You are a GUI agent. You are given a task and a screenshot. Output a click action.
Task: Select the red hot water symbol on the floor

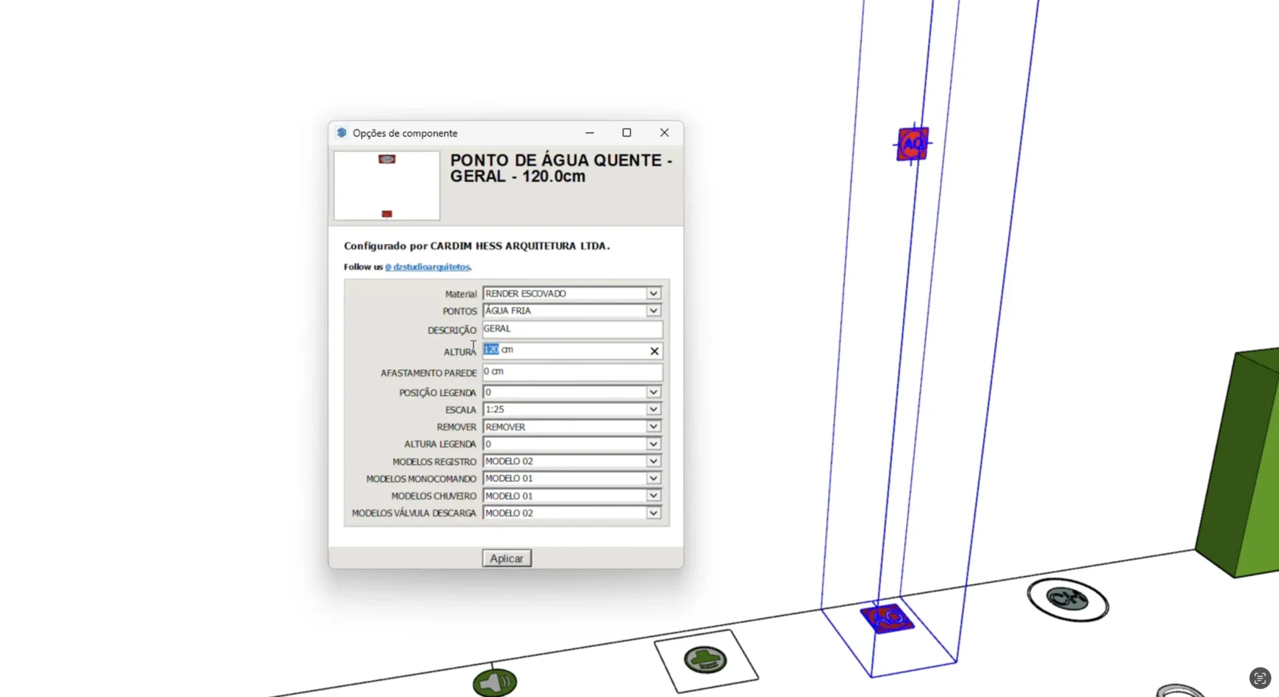tap(887, 618)
